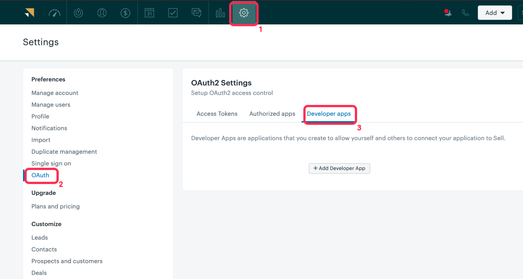Open the Dashboard speedometer icon
Image resolution: width=523 pixels, height=279 pixels.
54,13
